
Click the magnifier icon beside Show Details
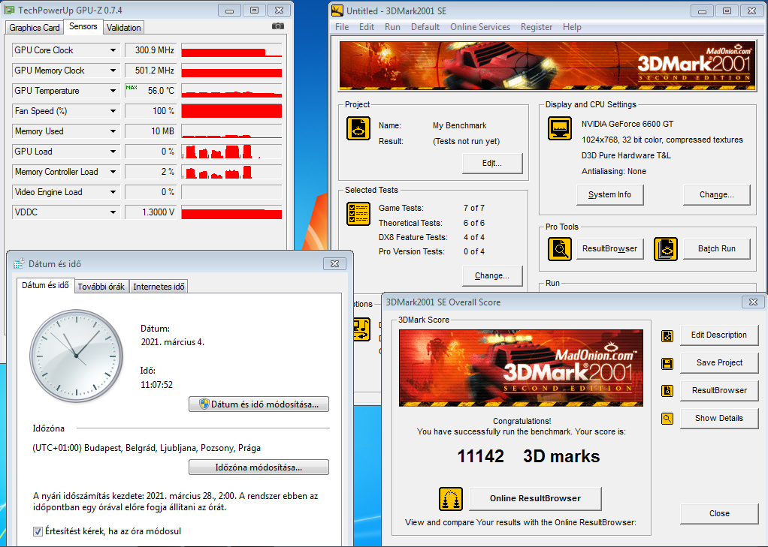[667, 419]
